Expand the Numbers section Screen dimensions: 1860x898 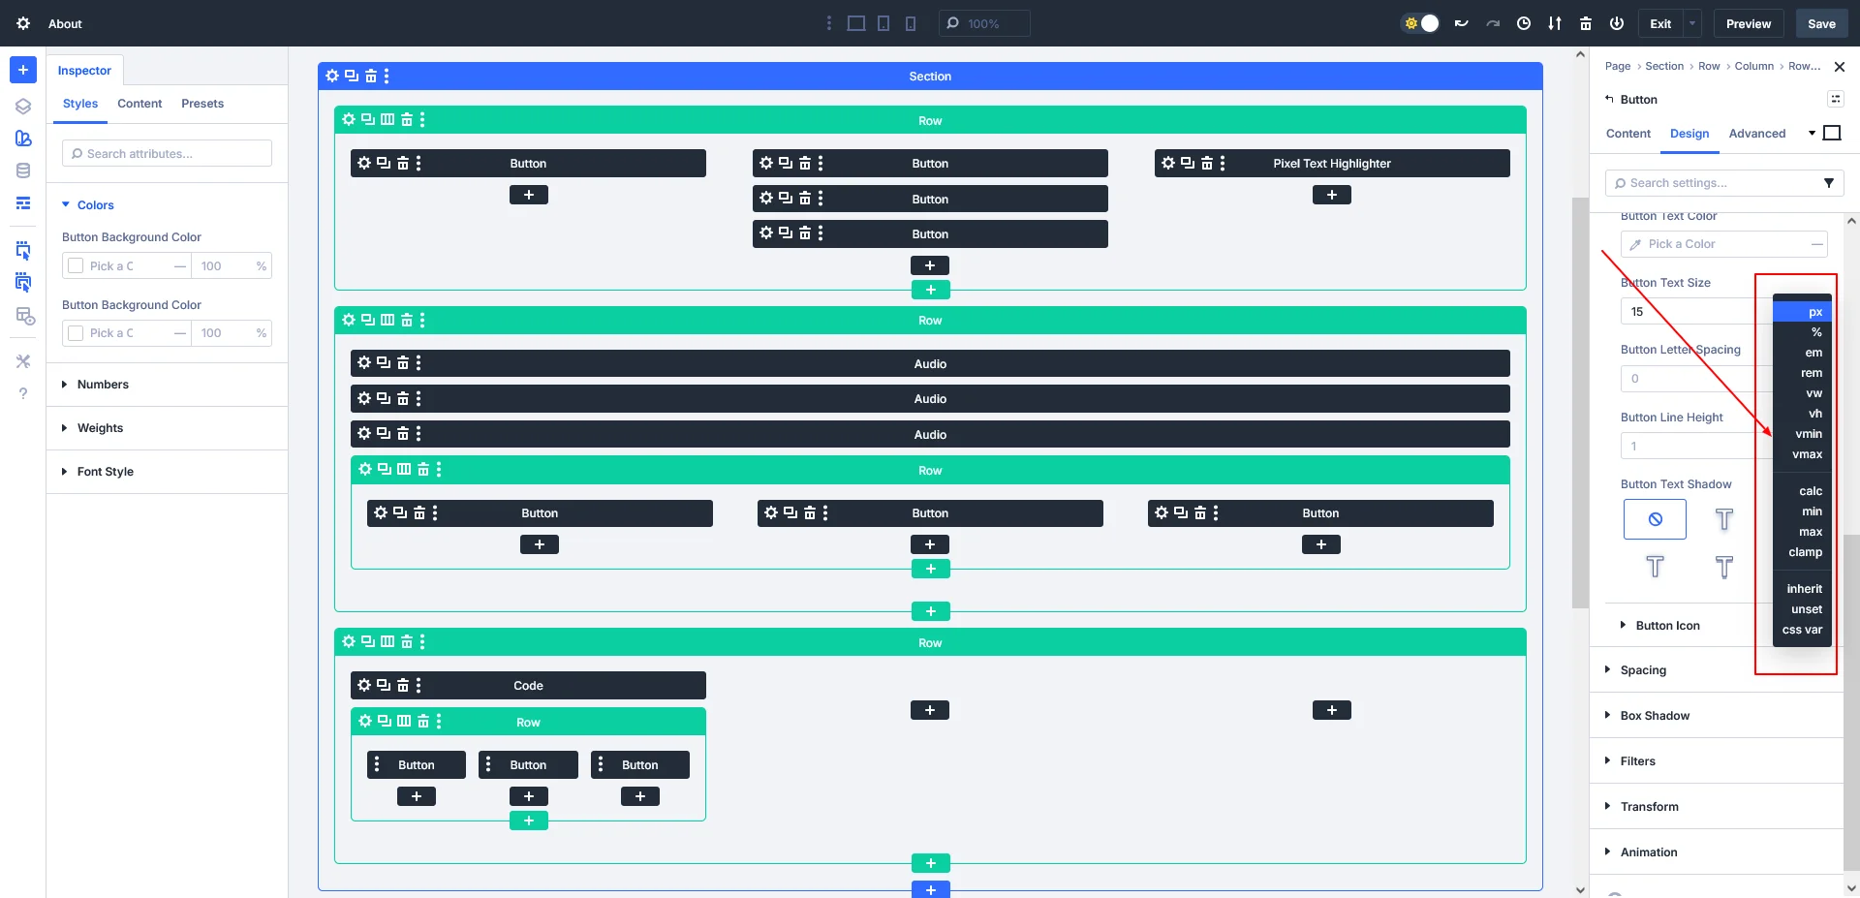tap(103, 385)
